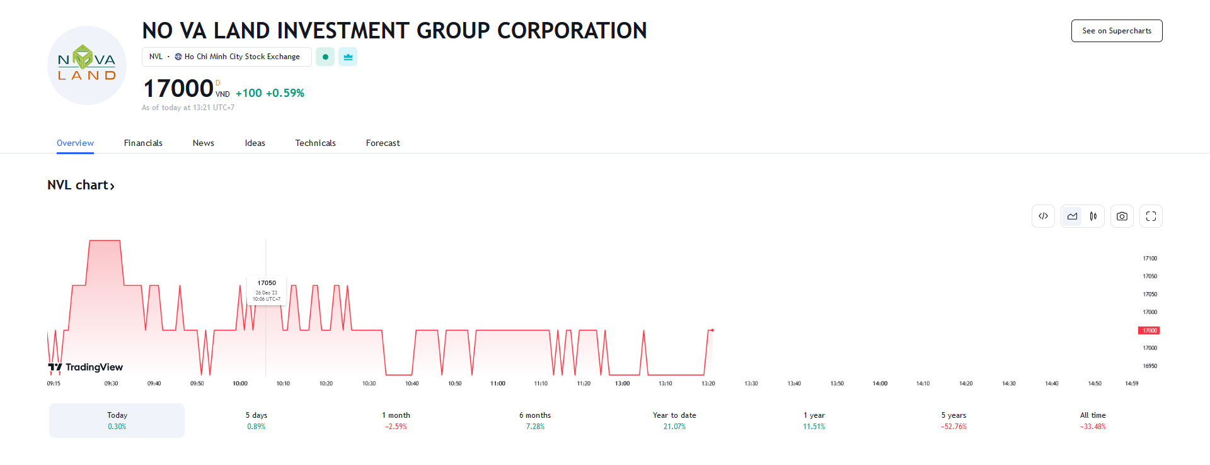Open the chart in fullscreen mode
Image resolution: width=1210 pixels, height=465 pixels.
1151,216
